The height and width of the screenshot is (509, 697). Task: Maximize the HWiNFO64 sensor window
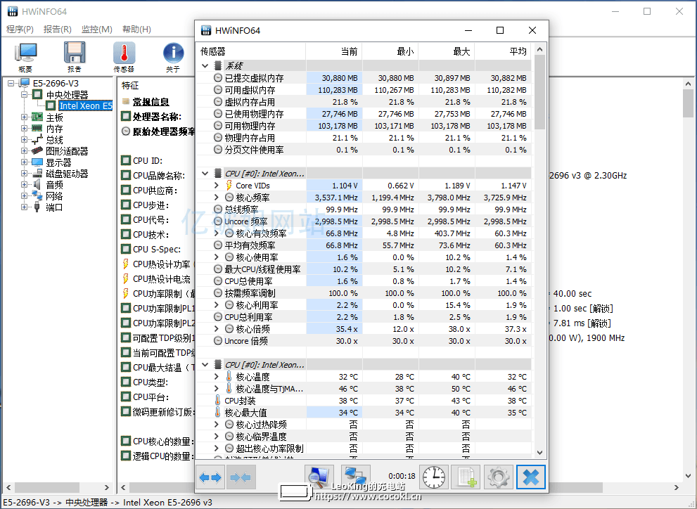[x=500, y=30]
